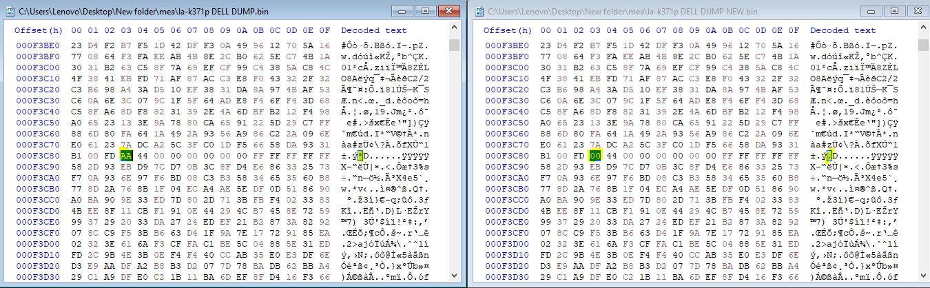
Task: Close the DELL DUMP NEW.bin window
Action: pos(916,11)
